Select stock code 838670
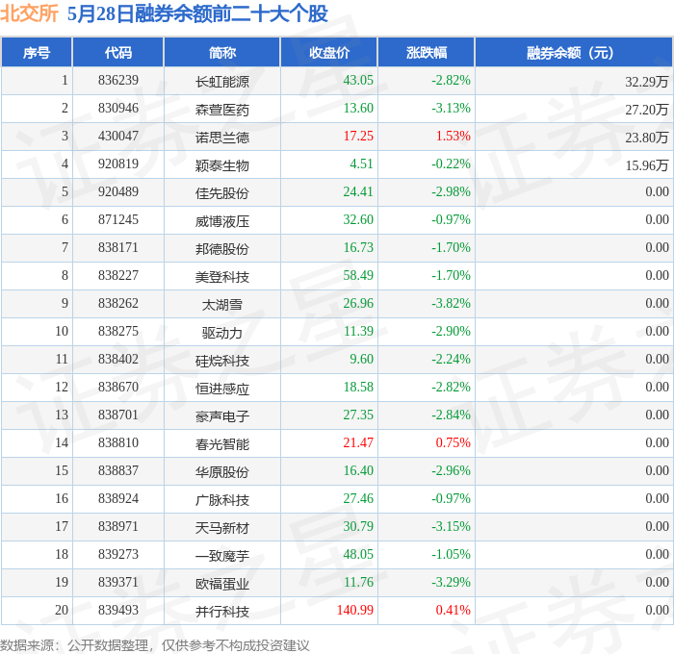The width and height of the screenshot is (674, 654). [118, 387]
